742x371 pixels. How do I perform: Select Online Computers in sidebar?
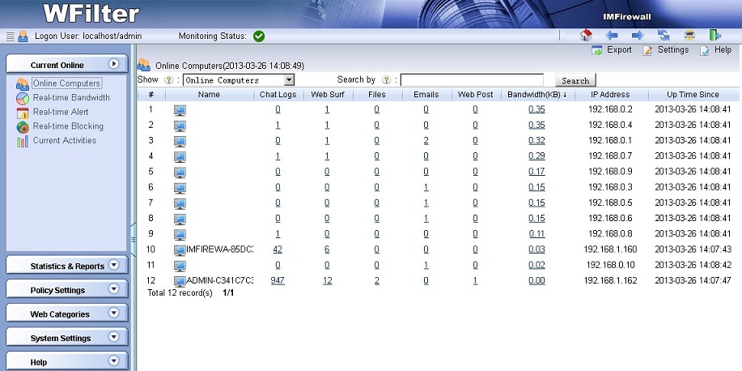[66, 83]
